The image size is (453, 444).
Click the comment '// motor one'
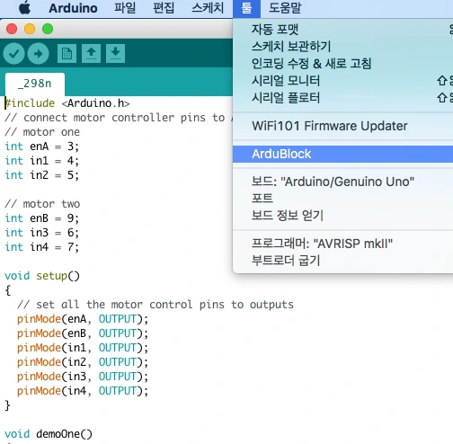click(42, 132)
